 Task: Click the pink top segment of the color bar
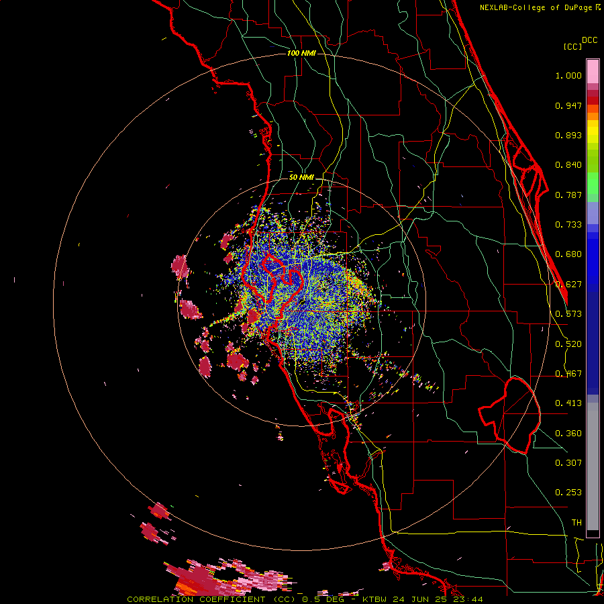click(x=593, y=71)
